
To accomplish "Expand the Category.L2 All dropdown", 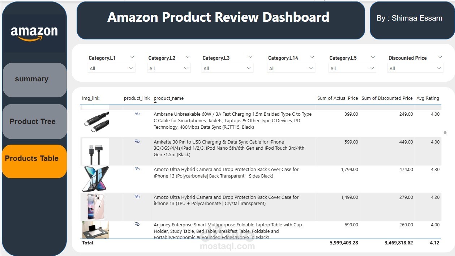I will [x=169, y=68].
